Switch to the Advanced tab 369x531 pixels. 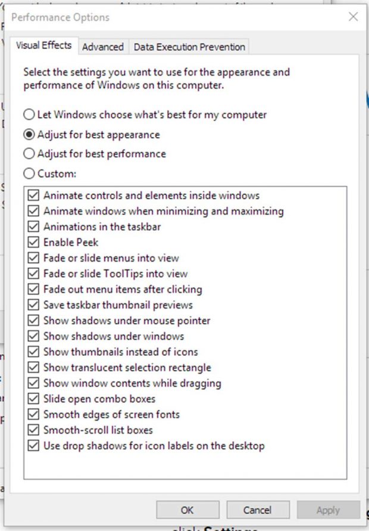coord(103,47)
